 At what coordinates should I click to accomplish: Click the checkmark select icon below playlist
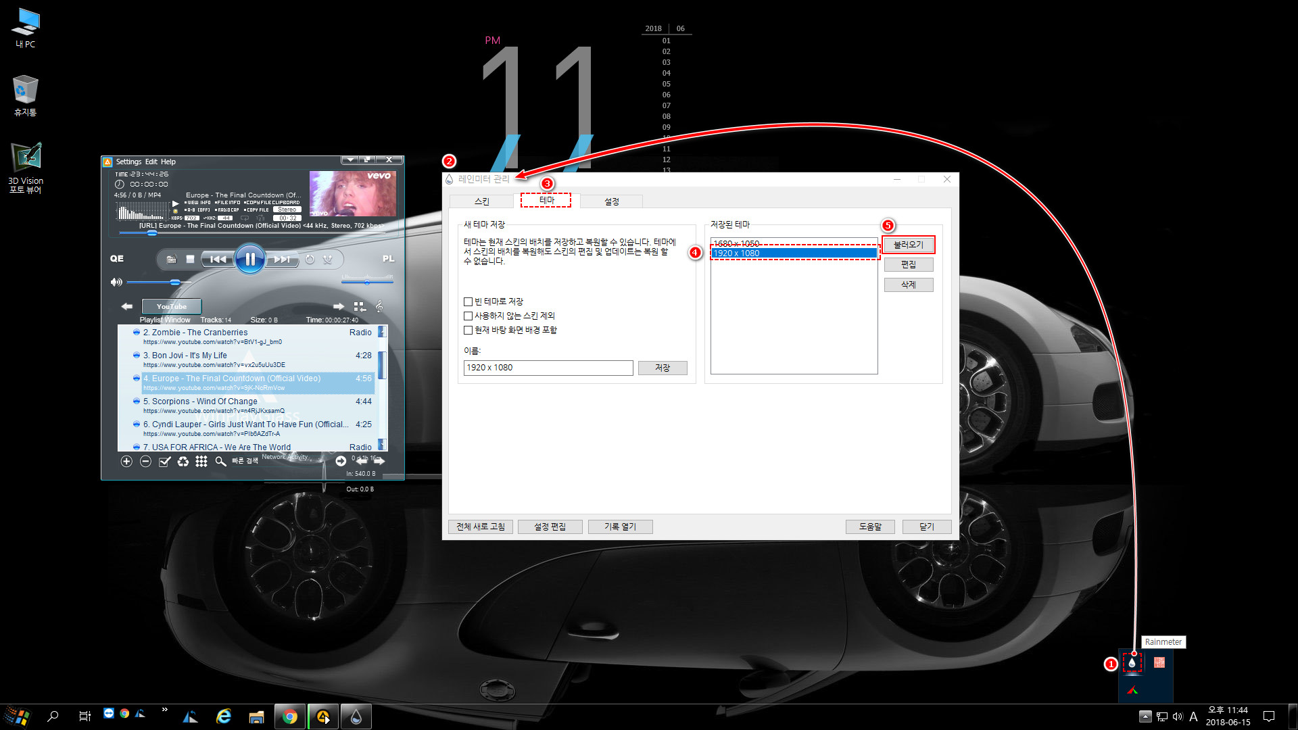pos(164,461)
